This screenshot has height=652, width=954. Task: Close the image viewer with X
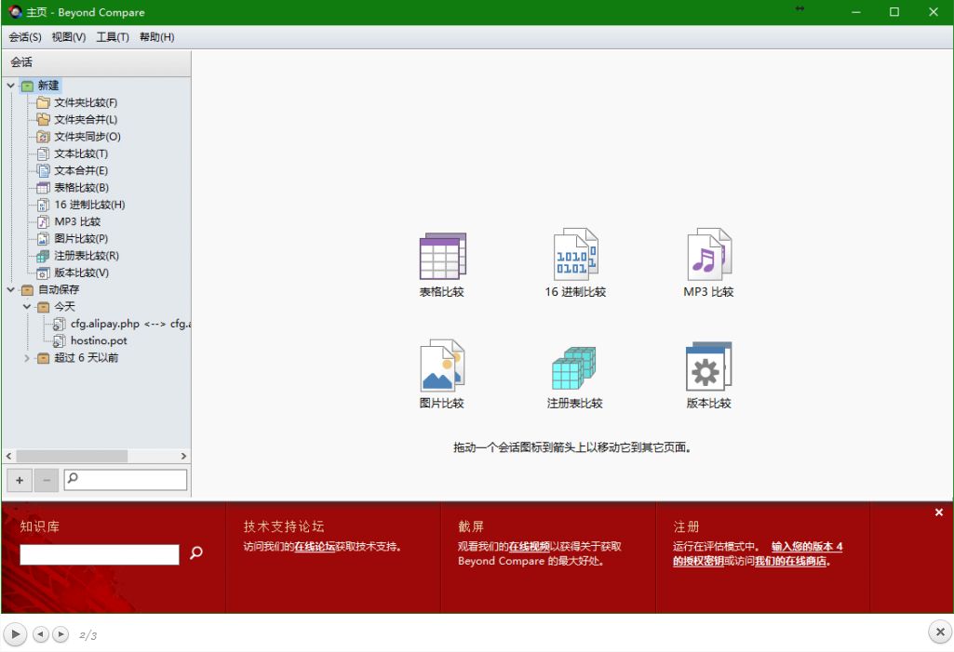pos(940,632)
